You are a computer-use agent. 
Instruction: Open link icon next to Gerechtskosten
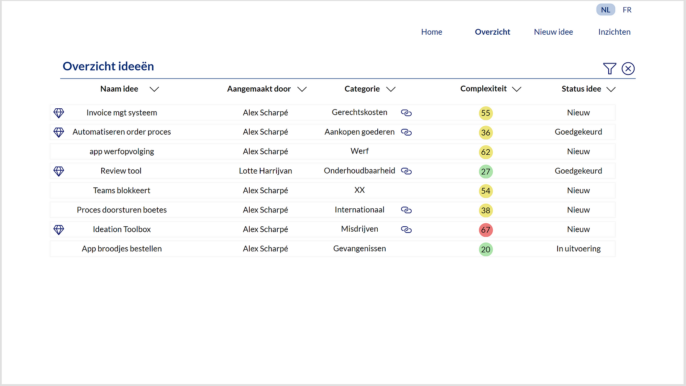pos(406,113)
